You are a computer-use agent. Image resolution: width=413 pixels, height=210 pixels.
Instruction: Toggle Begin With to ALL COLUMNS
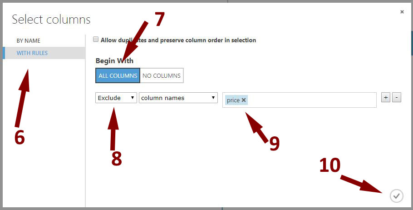tap(118, 75)
